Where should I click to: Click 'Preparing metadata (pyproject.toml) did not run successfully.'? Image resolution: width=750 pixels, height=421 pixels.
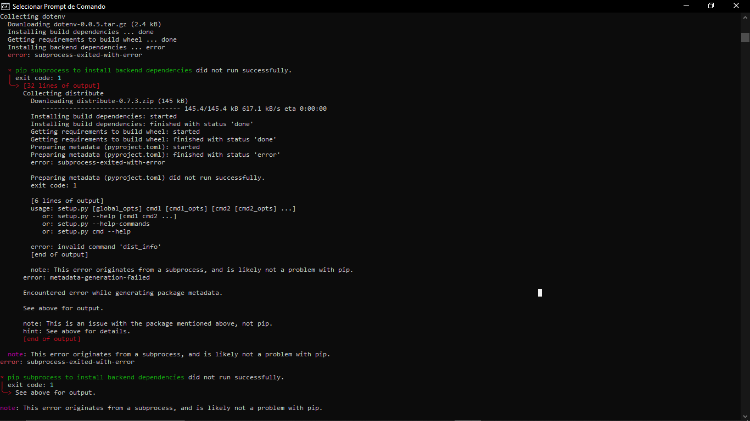point(148,178)
